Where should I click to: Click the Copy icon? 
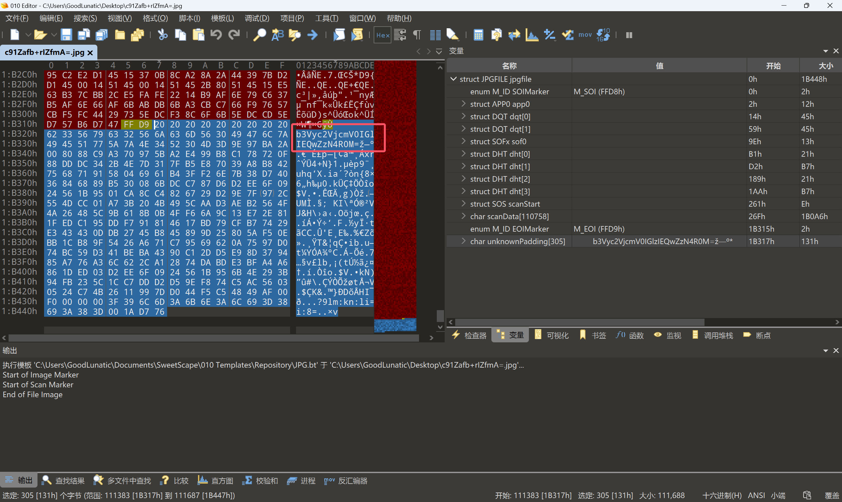[181, 35]
